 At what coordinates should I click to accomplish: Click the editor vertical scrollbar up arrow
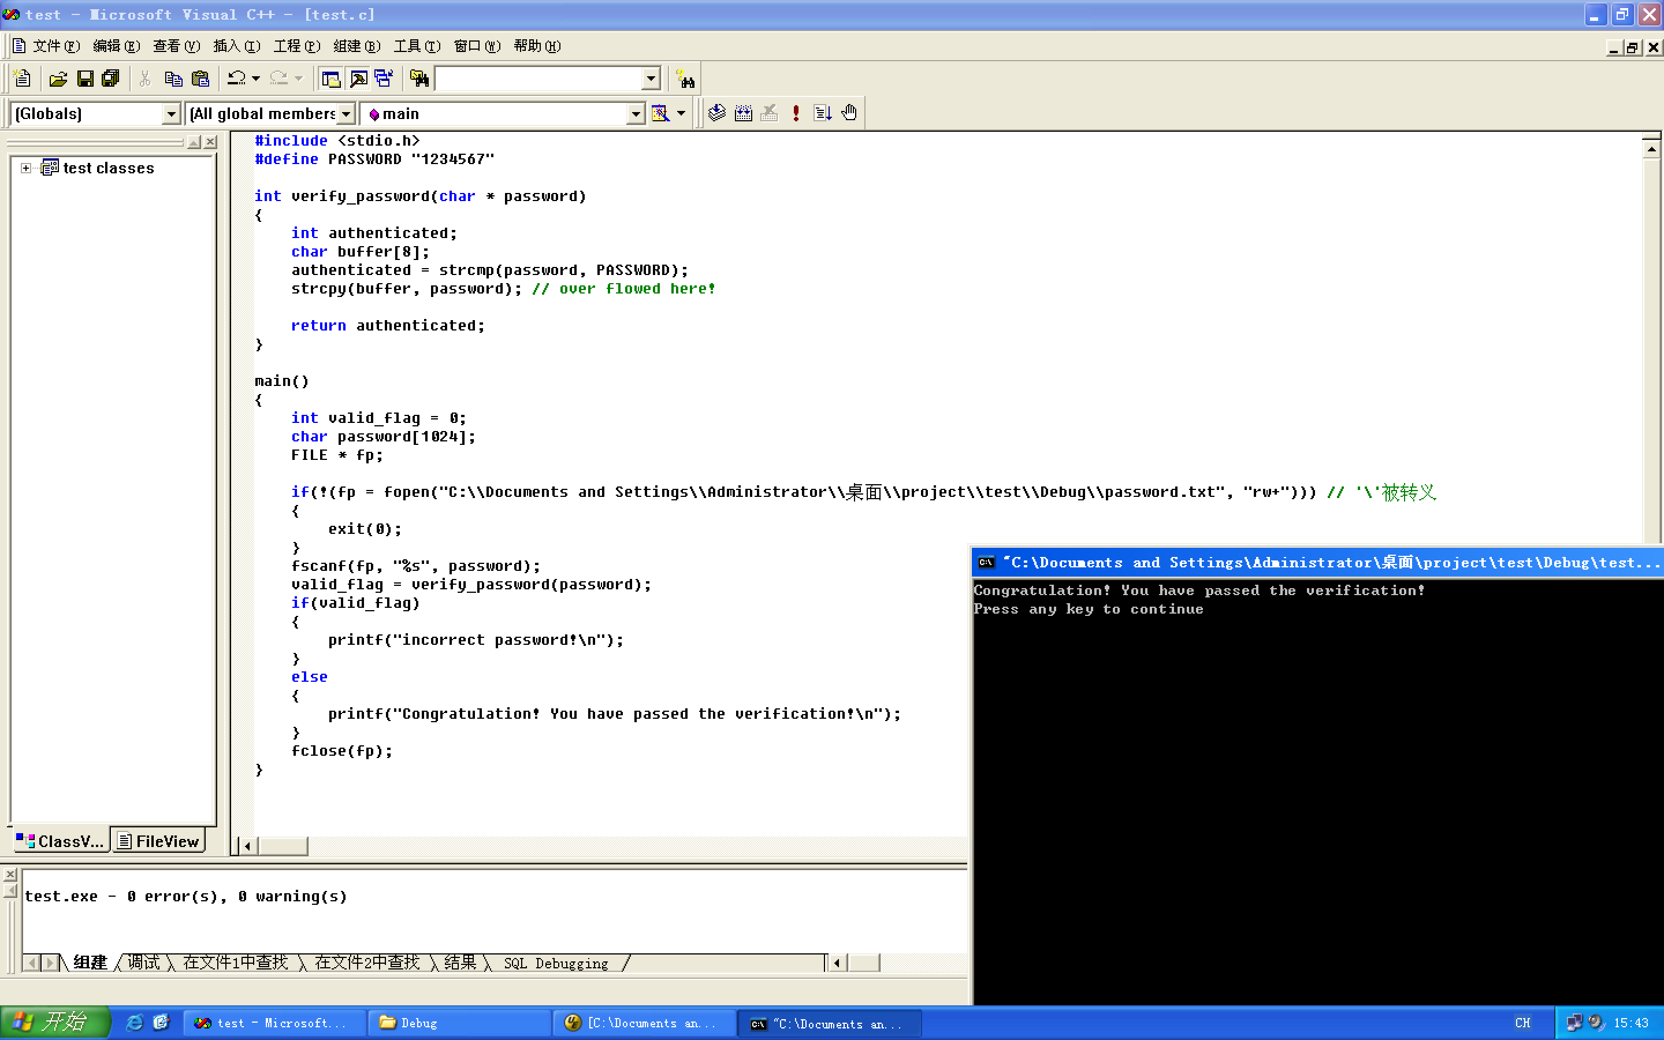1652,148
